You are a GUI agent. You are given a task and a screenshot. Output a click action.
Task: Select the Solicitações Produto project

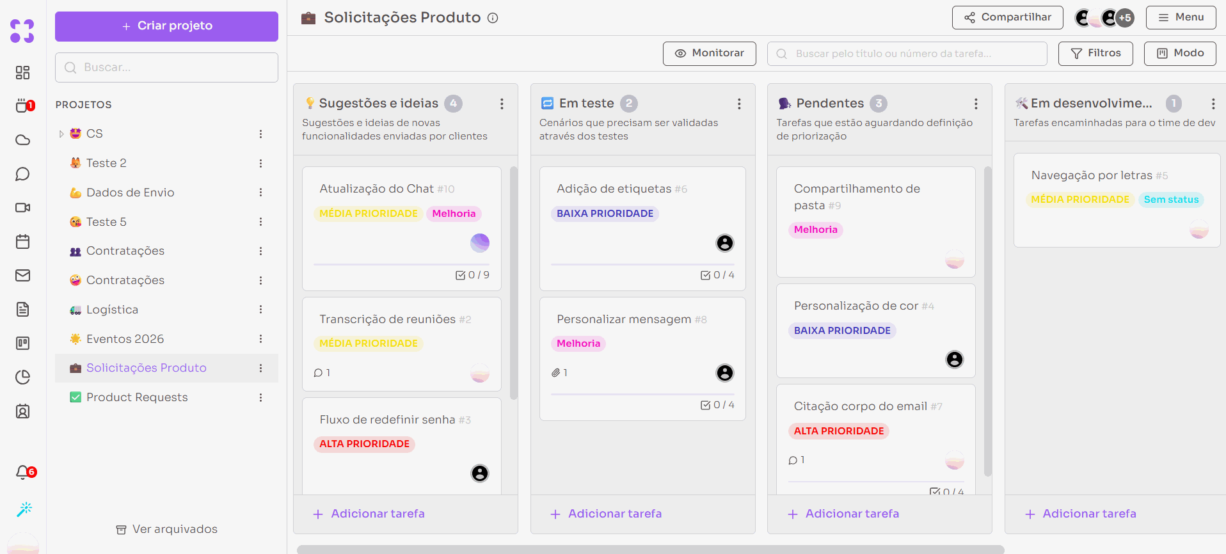tap(166, 368)
